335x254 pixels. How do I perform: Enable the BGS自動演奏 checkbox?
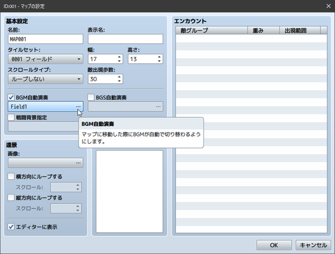click(91, 97)
